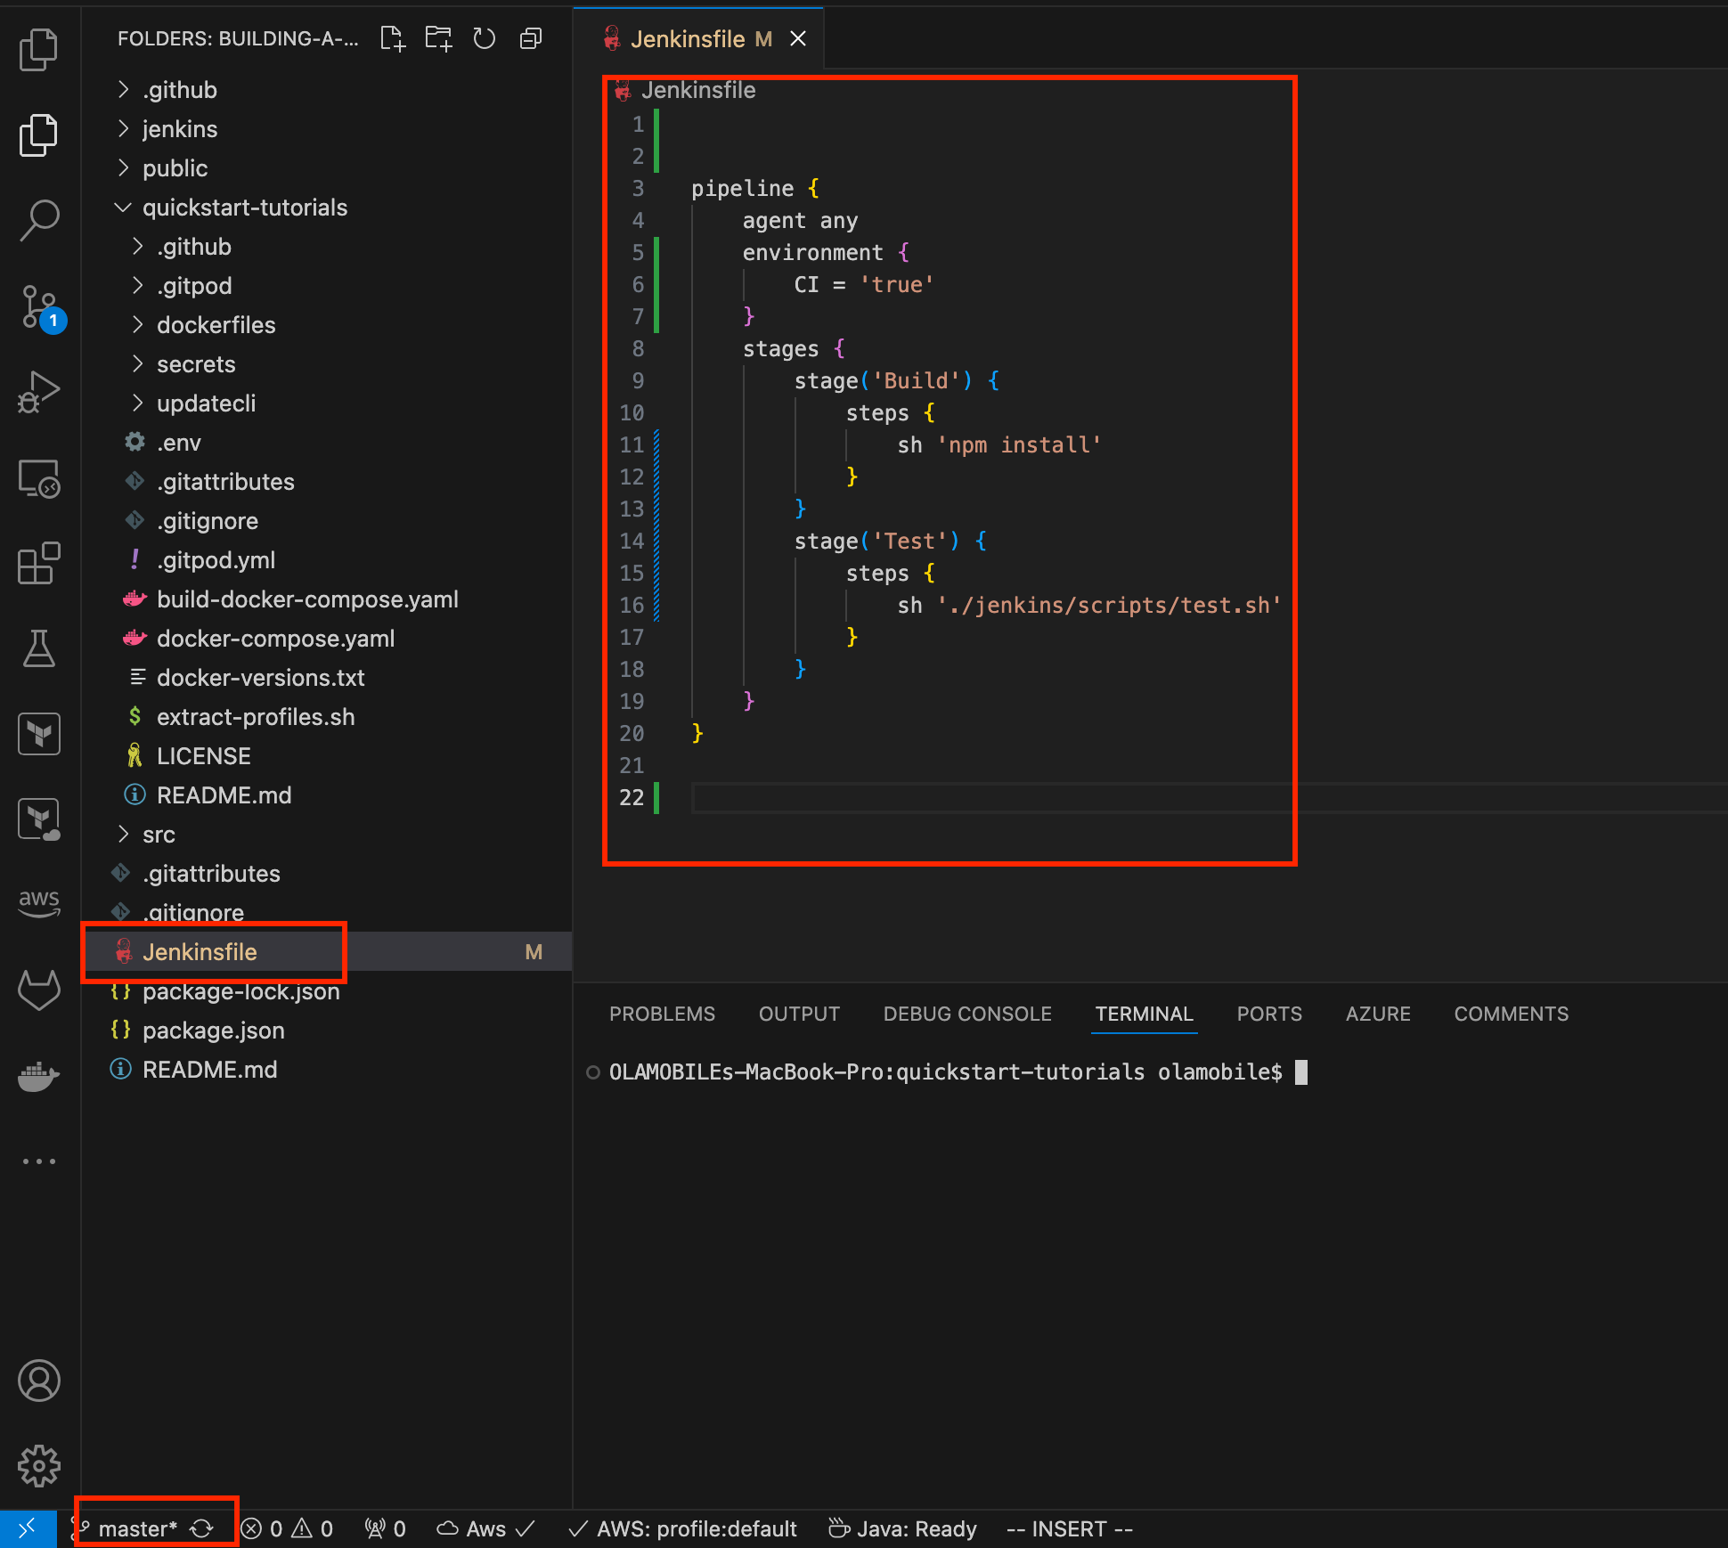Viewport: 1728px width, 1548px height.
Task: Place cursor on empty line 22 in editor
Action: tap(1208, 797)
